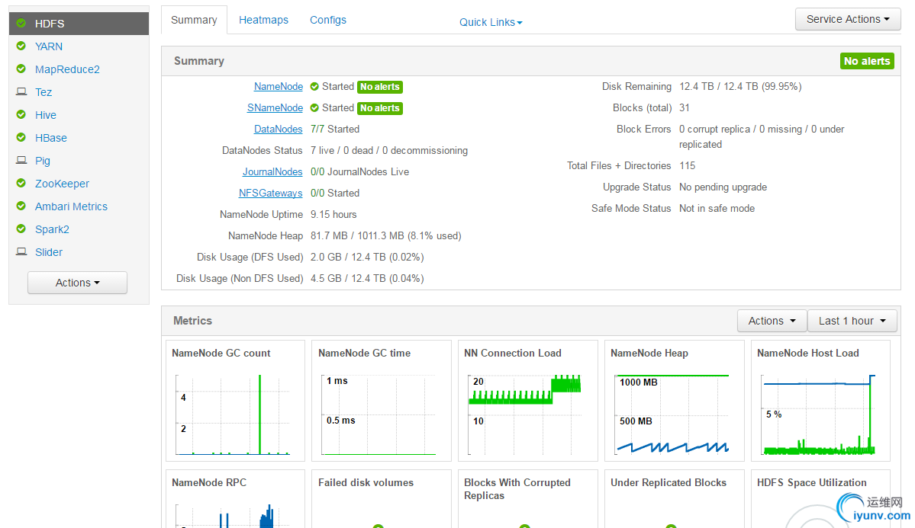915x528 pixels.
Task: Click No alerts badge in SNameNode row
Action: 380,108
